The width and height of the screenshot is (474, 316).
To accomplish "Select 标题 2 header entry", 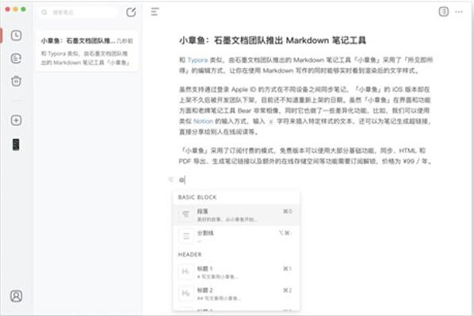I will click(236, 293).
